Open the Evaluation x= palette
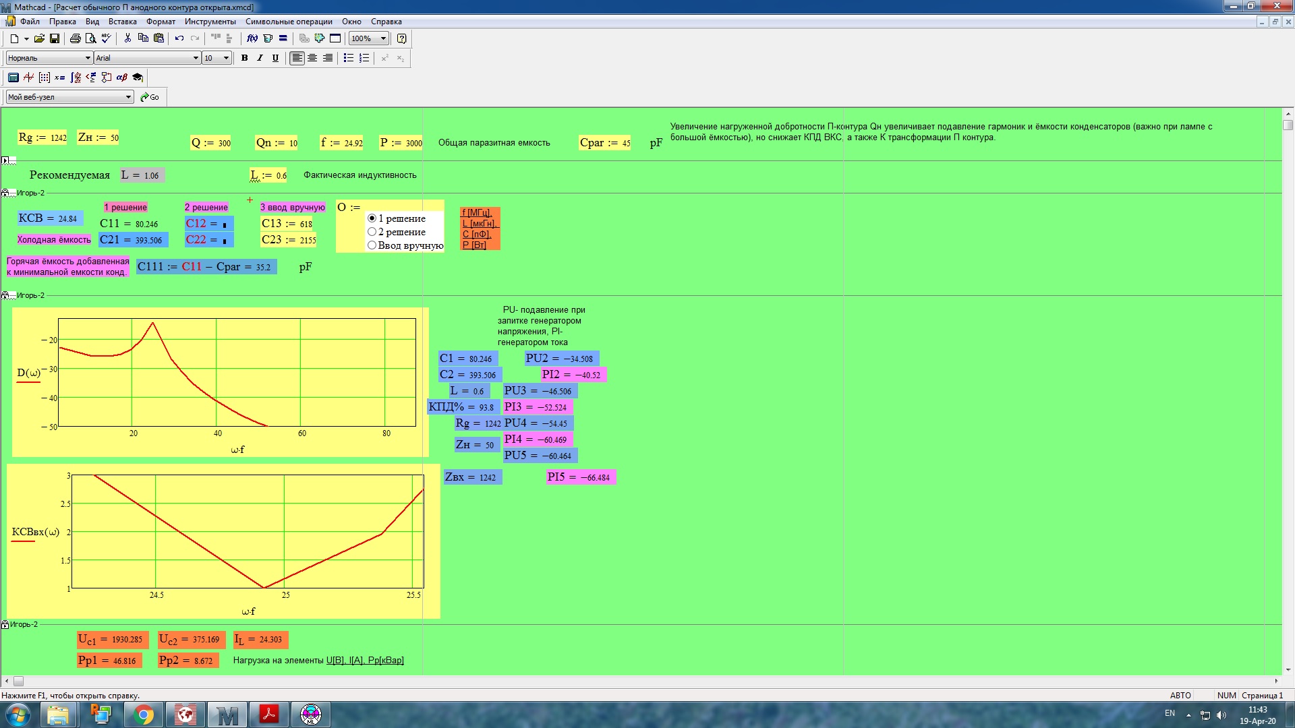Image resolution: width=1295 pixels, height=728 pixels. coord(60,78)
